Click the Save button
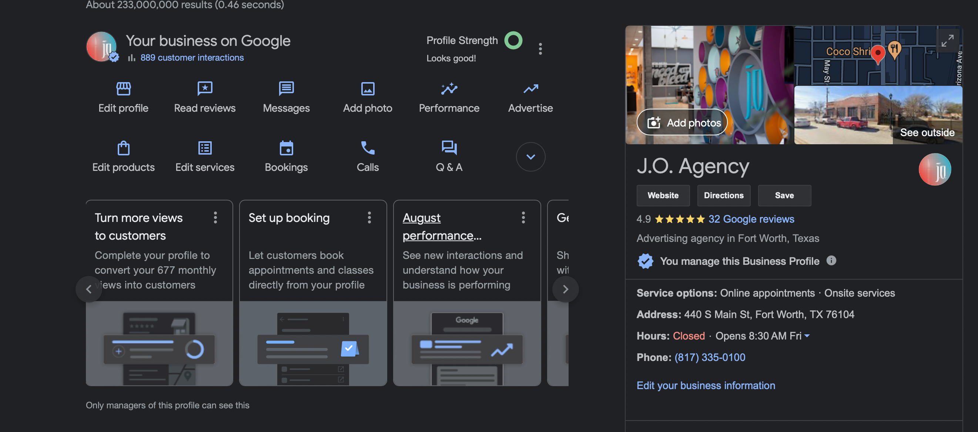 [784, 195]
